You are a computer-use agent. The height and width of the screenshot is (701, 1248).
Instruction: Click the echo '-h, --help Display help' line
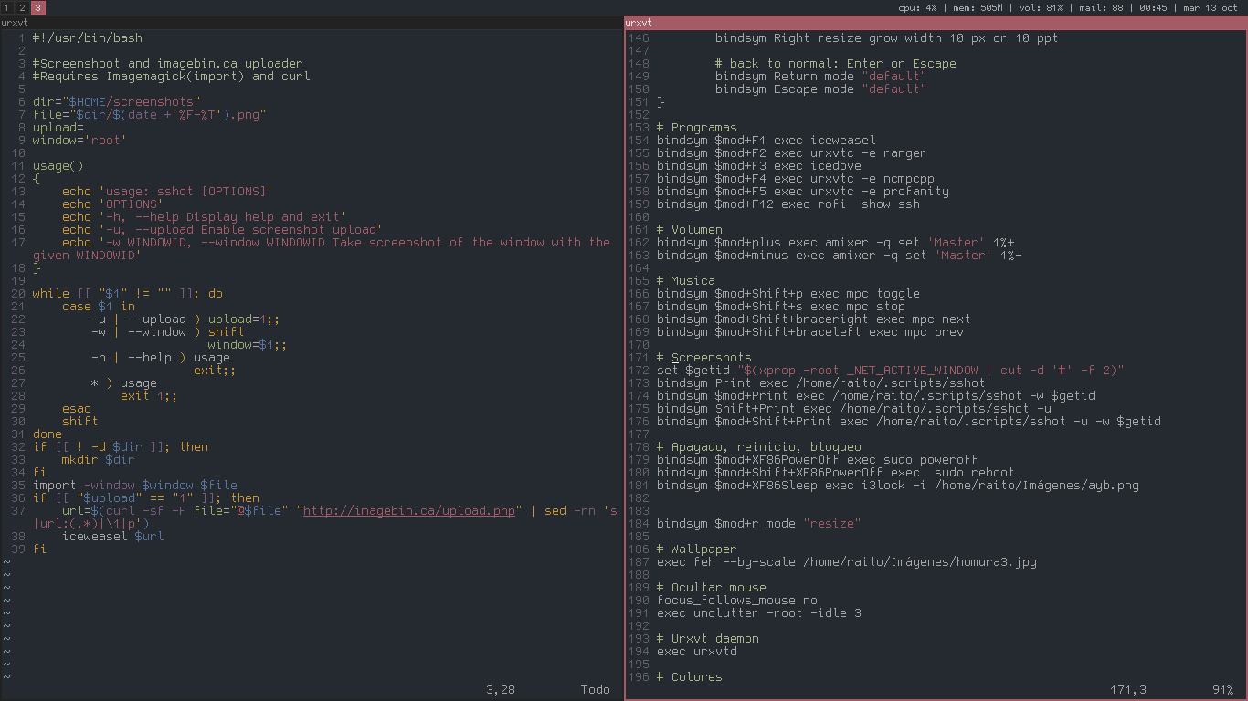tap(204, 217)
